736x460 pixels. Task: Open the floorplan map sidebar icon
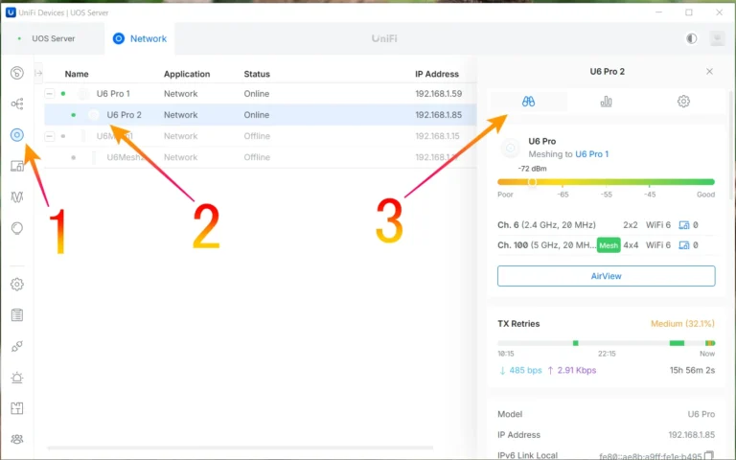point(17,408)
